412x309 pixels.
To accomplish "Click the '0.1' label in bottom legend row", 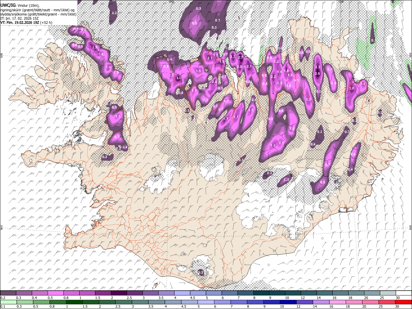I will tap(3, 306).
